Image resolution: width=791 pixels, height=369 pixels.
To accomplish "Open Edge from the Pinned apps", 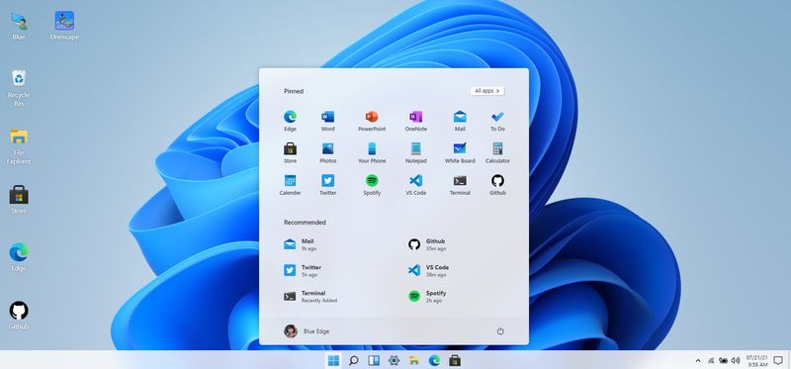I will [x=290, y=121].
